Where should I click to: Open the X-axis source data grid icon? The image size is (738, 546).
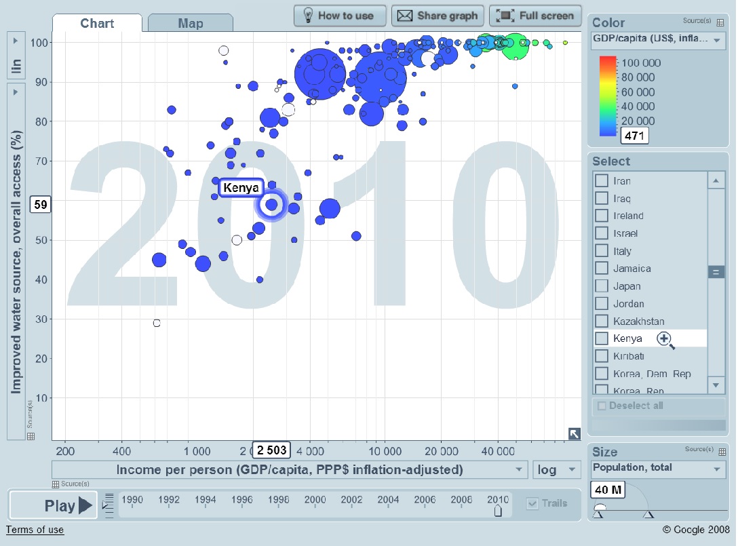(57, 484)
